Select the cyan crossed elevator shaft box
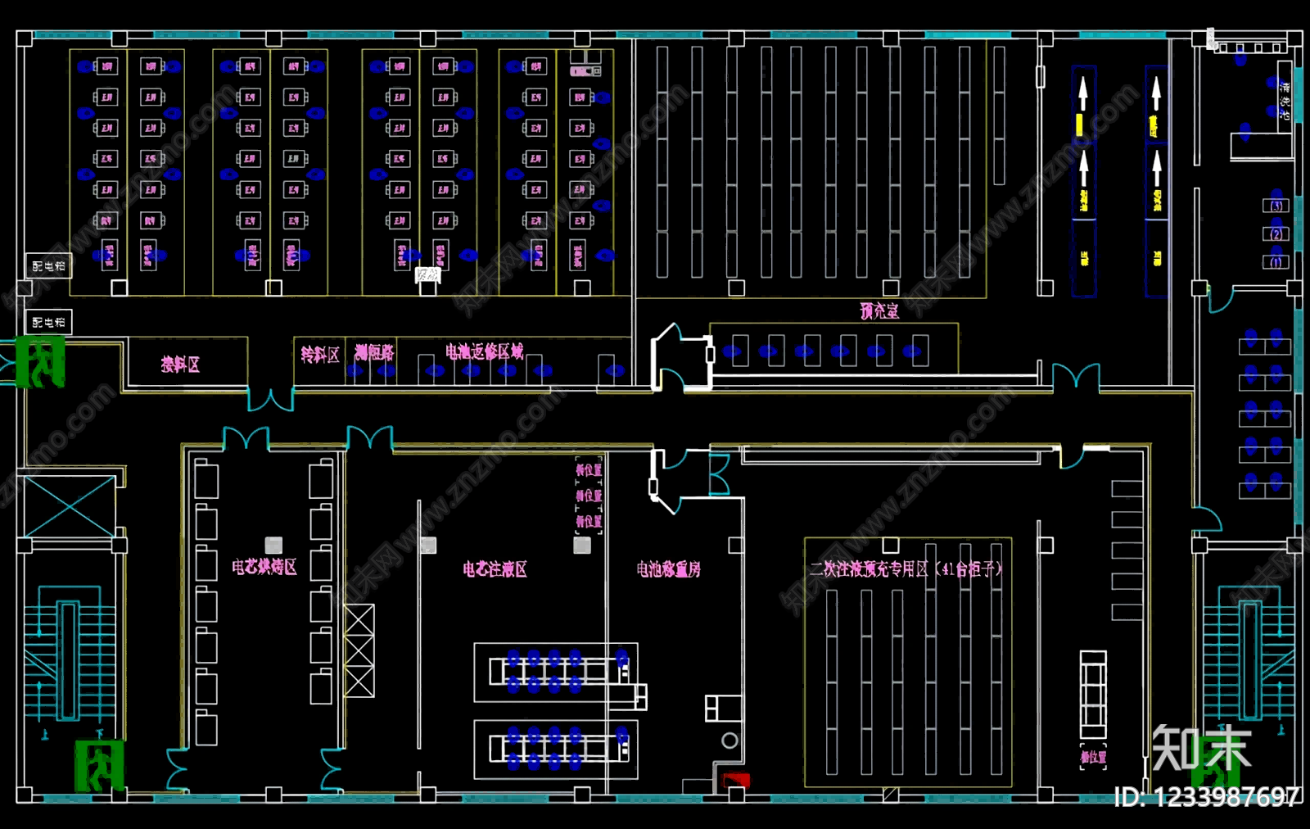The image size is (1310, 829). (69, 507)
